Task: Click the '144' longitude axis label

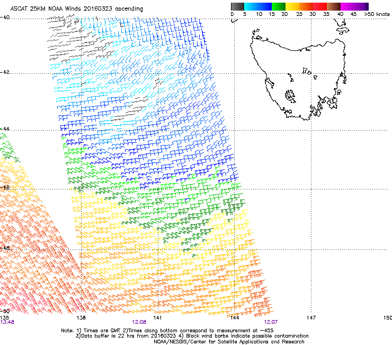Action: (234, 317)
